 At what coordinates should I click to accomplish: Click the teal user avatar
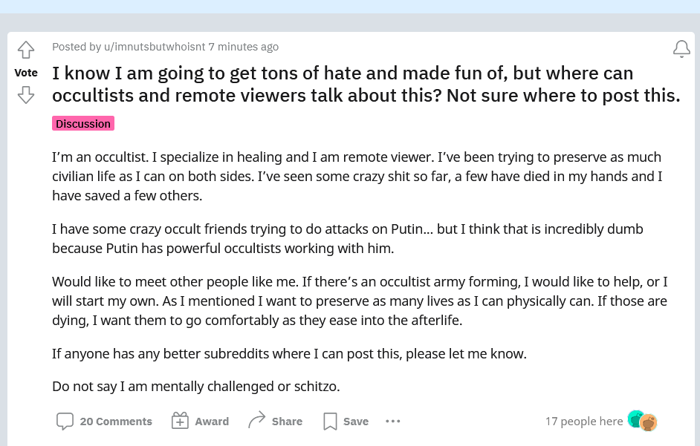pyautogui.click(x=635, y=419)
